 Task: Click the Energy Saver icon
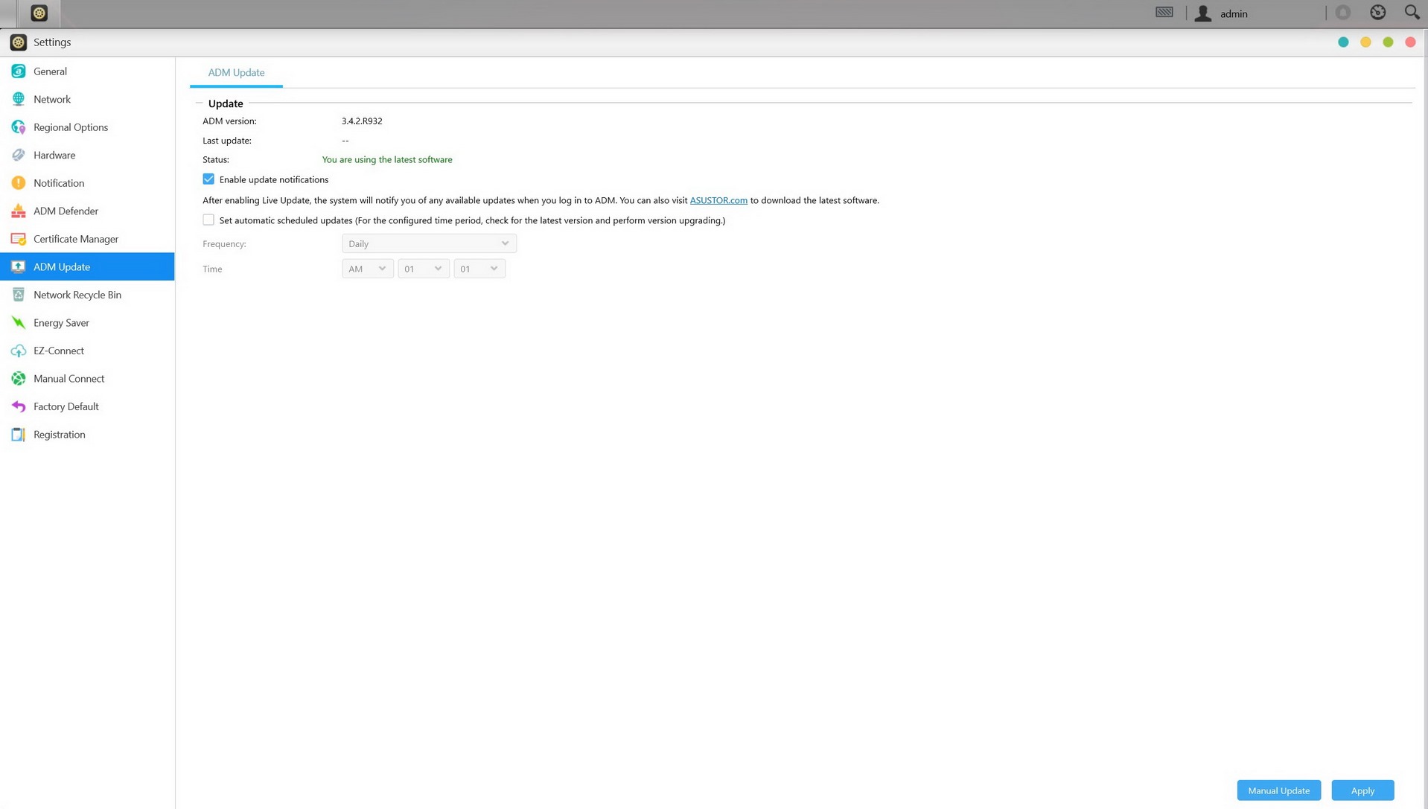19,323
